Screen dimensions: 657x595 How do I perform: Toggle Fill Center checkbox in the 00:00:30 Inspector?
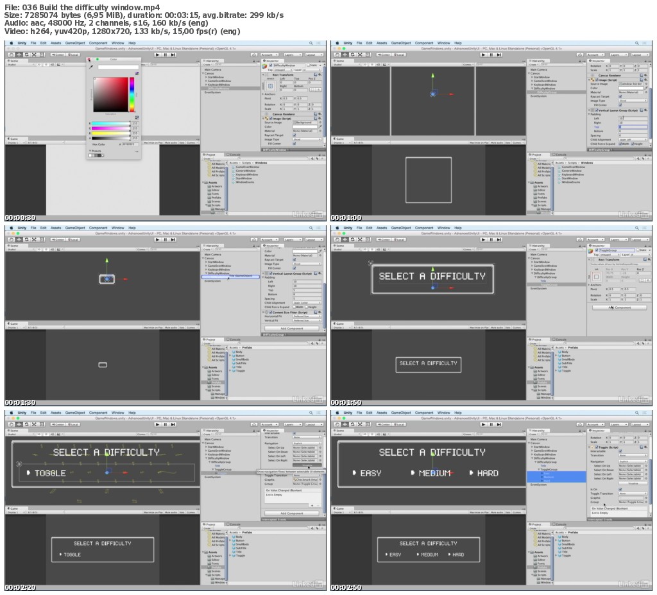[x=294, y=143]
